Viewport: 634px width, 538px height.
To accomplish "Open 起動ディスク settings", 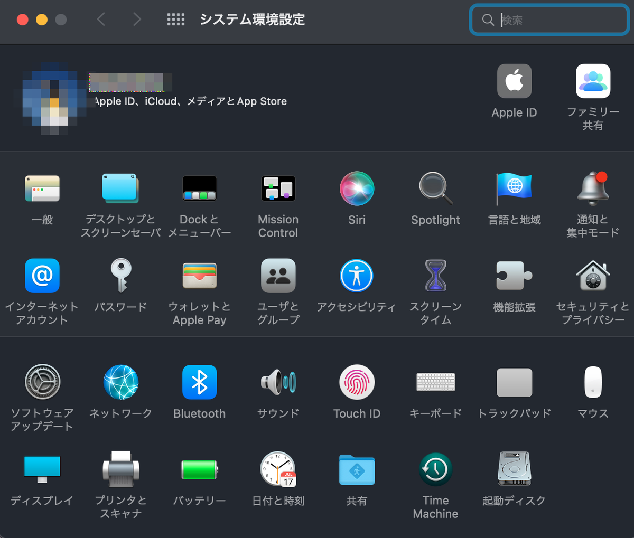I will click(514, 469).
